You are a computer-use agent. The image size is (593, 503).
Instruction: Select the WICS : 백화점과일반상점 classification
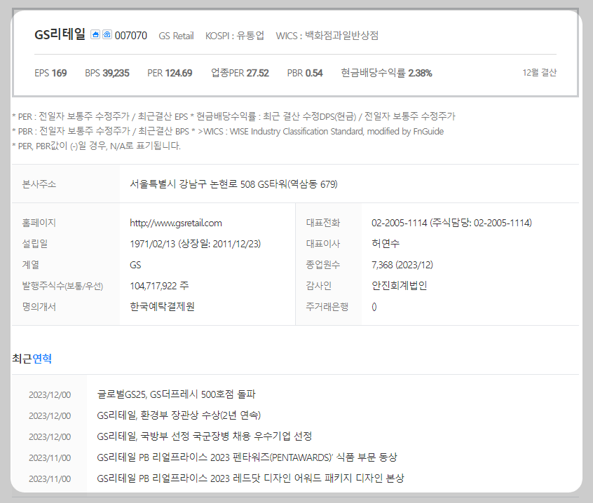click(327, 36)
